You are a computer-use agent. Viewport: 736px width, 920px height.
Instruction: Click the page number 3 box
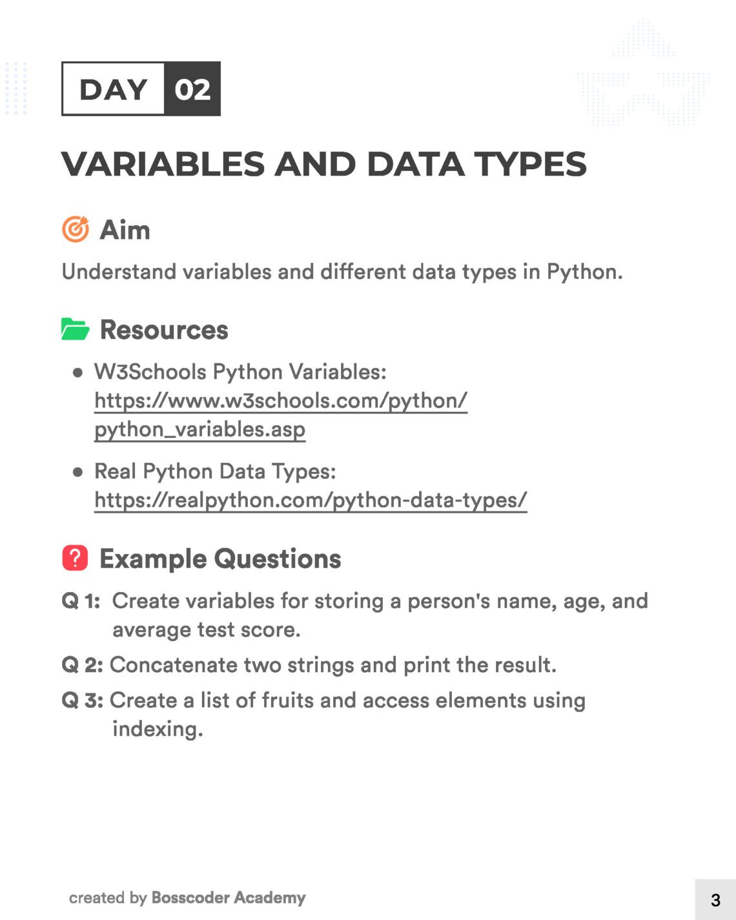715,899
